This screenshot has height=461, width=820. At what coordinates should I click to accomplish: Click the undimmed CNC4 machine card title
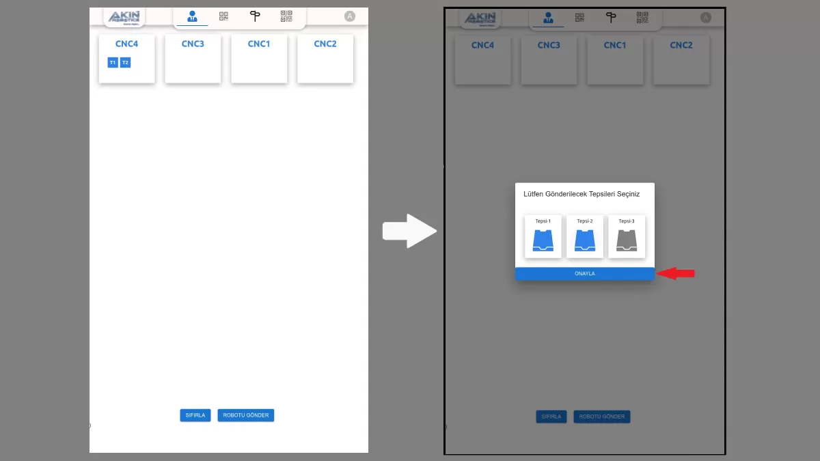click(126, 44)
